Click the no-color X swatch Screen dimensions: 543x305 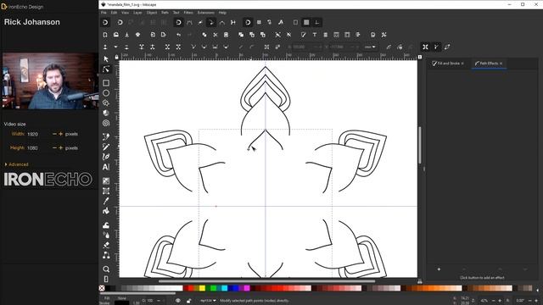point(102,288)
